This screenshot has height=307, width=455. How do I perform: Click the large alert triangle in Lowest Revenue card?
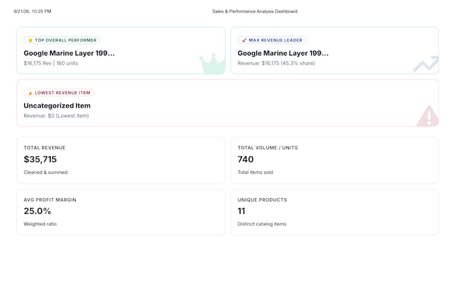(428, 116)
